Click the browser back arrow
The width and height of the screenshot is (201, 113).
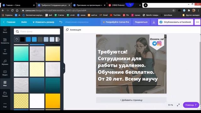(x=3, y=10)
